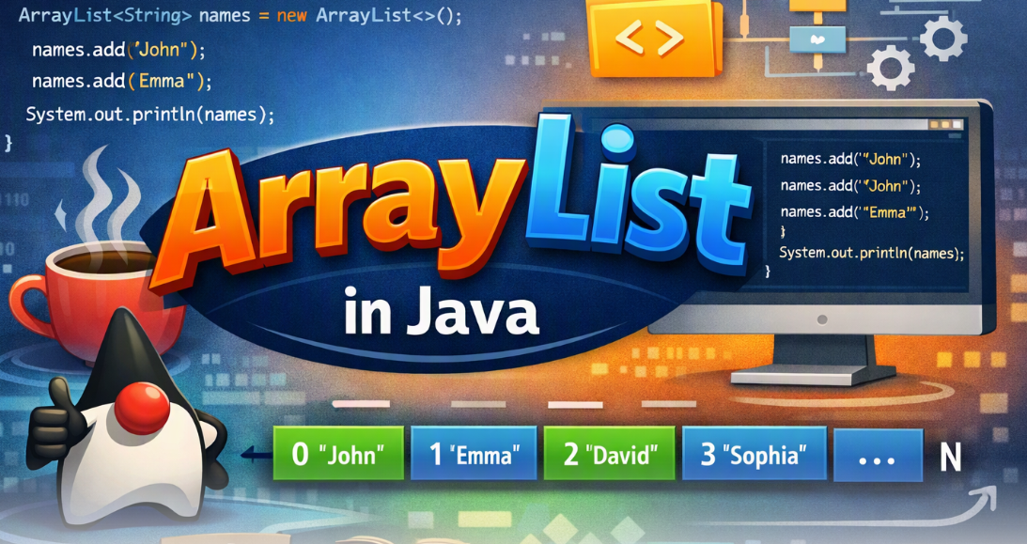Select the green cell 0 "John"

click(x=338, y=454)
